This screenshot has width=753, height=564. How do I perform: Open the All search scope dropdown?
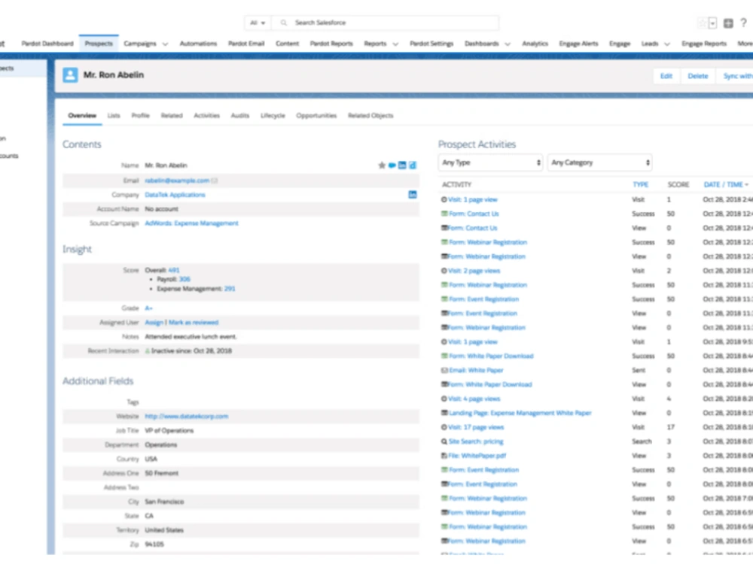pos(258,23)
